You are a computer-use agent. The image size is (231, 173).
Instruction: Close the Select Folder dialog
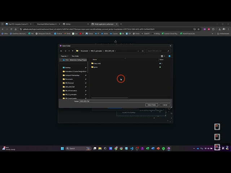tap(170, 46)
